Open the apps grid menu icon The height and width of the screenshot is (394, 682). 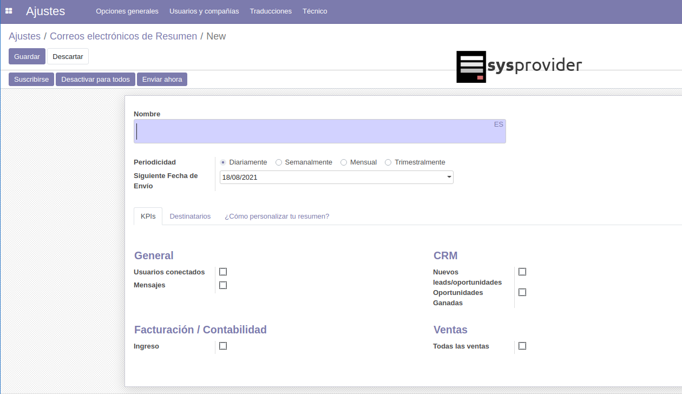tap(9, 11)
